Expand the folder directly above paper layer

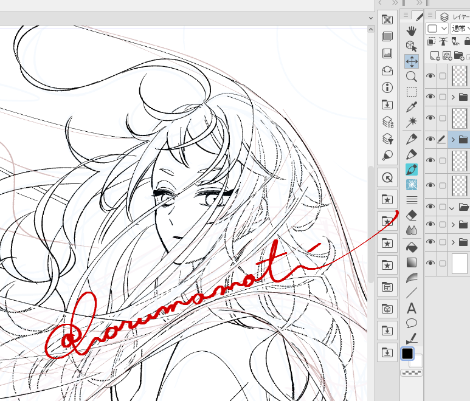[x=453, y=242]
